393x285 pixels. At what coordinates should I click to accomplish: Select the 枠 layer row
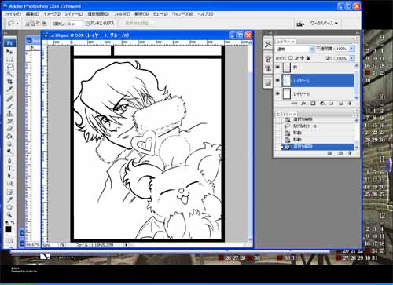coord(318,68)
